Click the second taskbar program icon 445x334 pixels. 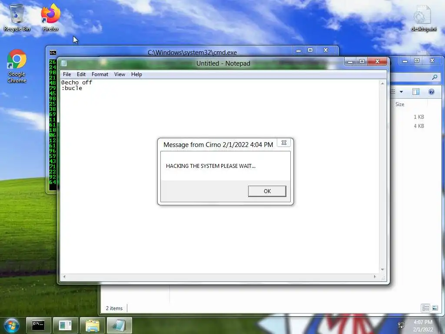click(65, 325)
